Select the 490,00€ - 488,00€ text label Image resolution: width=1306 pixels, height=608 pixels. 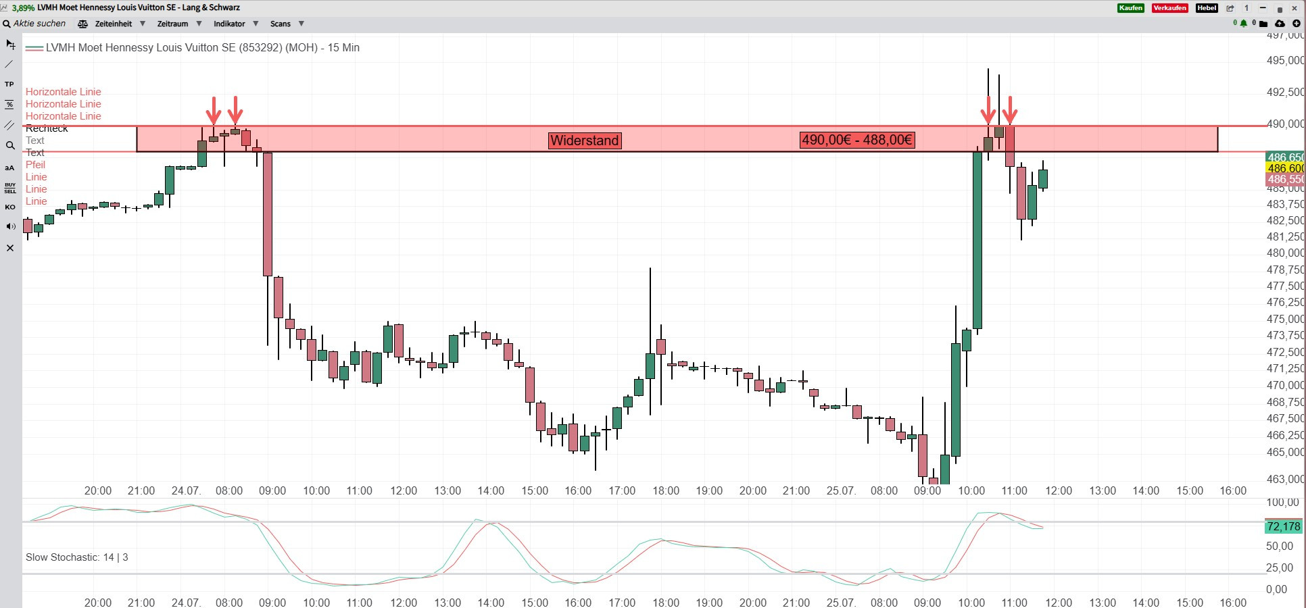pos(857,140)
